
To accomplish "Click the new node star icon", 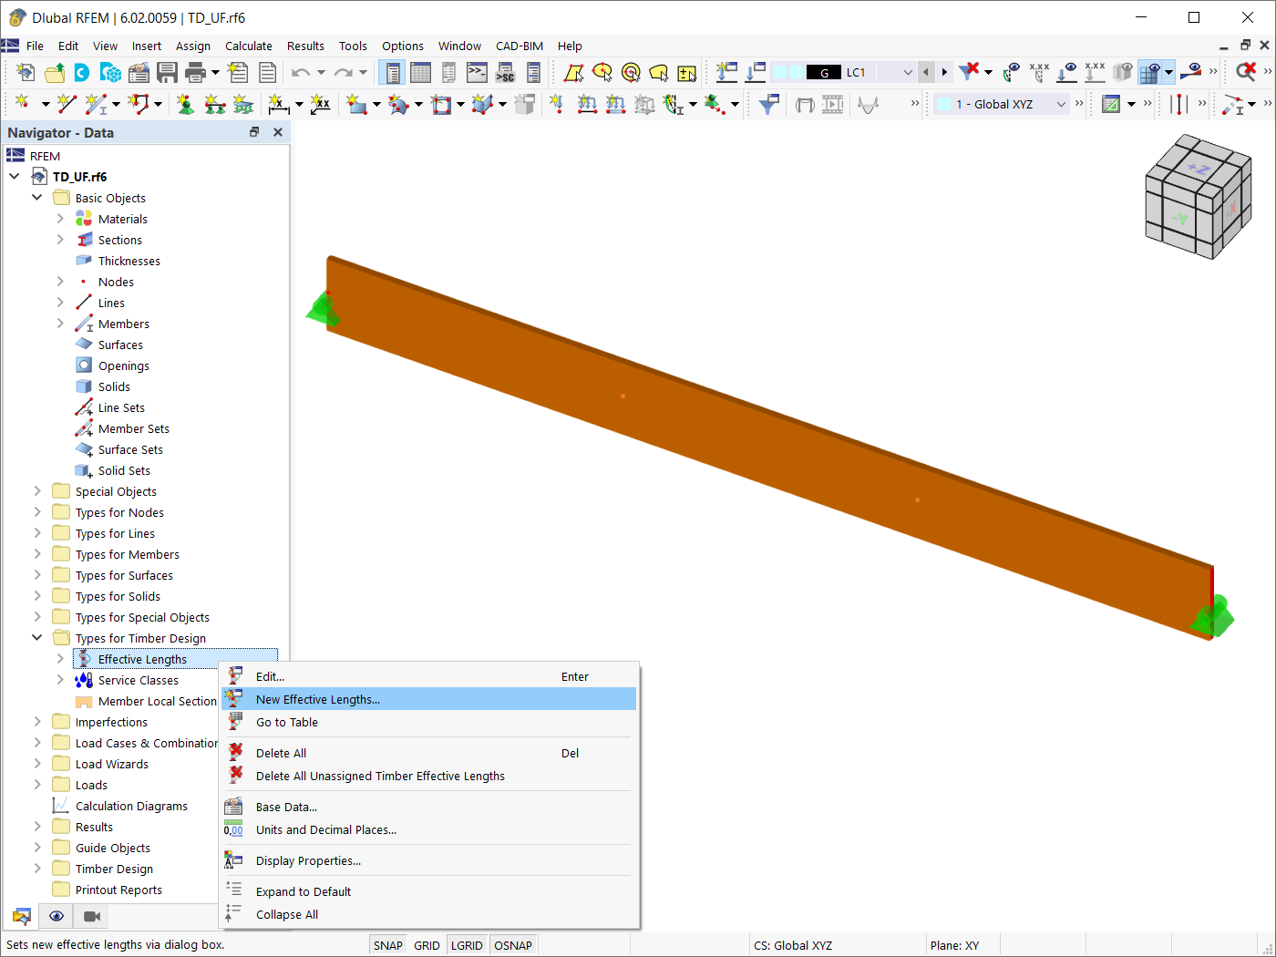I will tap(23, 104).
